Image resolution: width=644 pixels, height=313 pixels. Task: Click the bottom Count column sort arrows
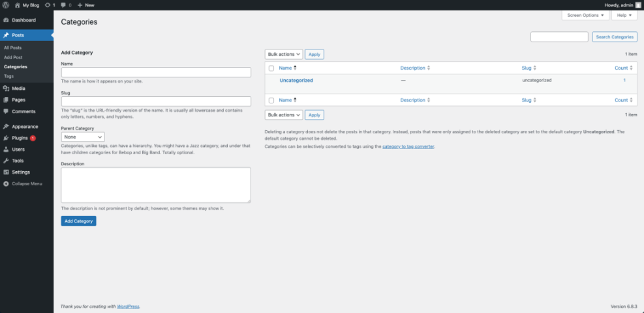click(x=631, y=100)
